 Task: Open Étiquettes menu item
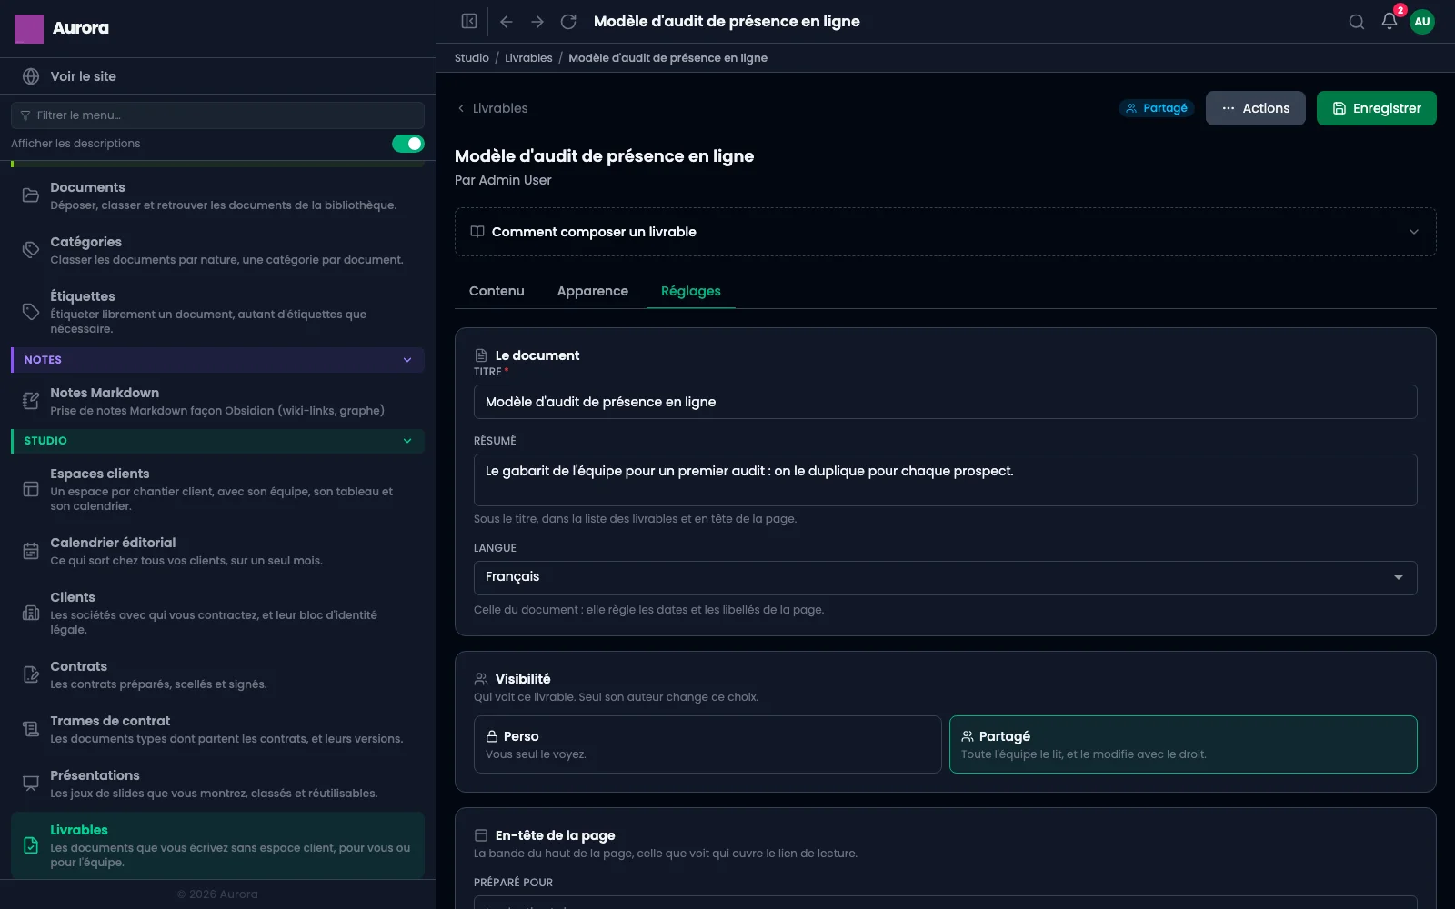tap(217, 312)
